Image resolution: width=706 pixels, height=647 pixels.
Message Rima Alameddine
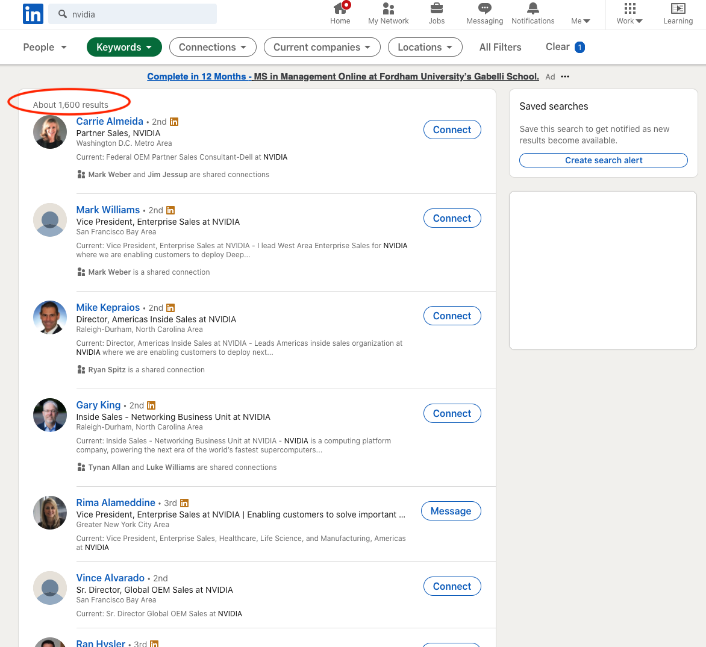tap(451, 511)
